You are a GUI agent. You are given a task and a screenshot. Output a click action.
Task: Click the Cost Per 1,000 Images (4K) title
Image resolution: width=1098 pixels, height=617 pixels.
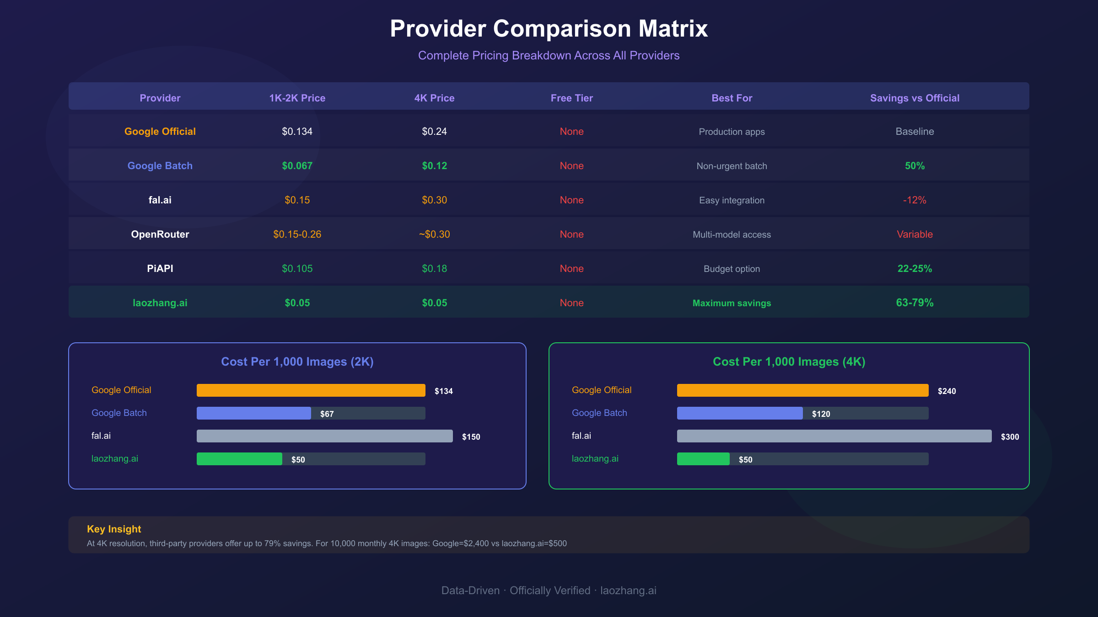789,362
